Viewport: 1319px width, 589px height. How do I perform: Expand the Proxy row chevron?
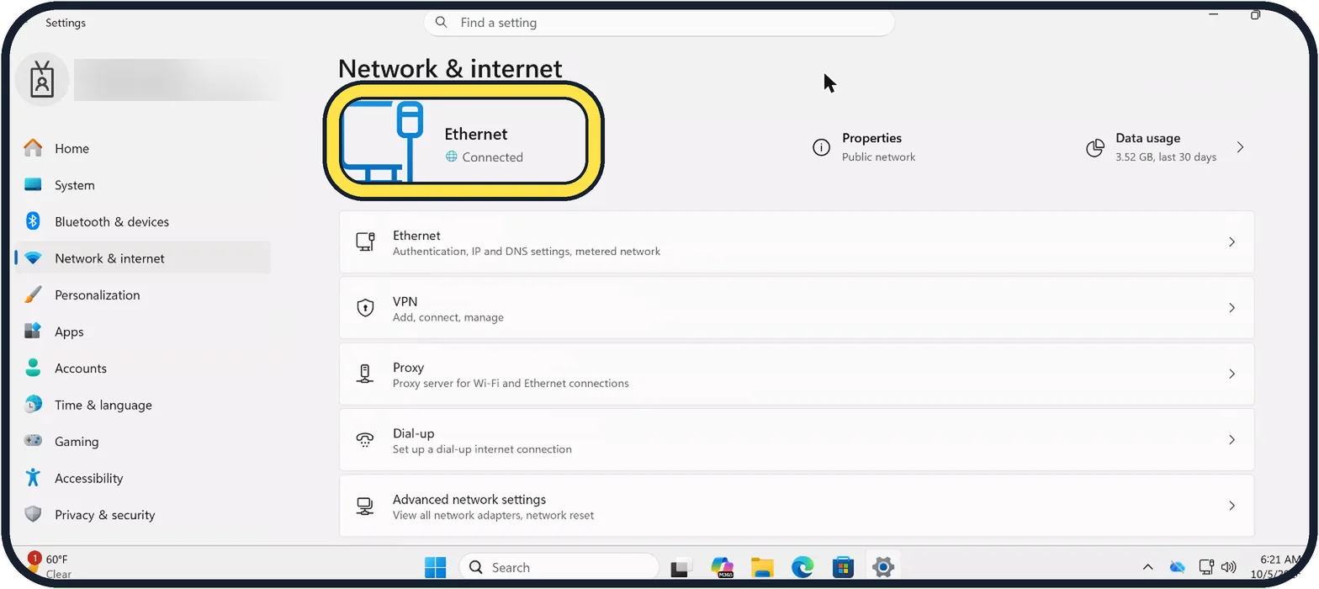(x=1232, y=374)
